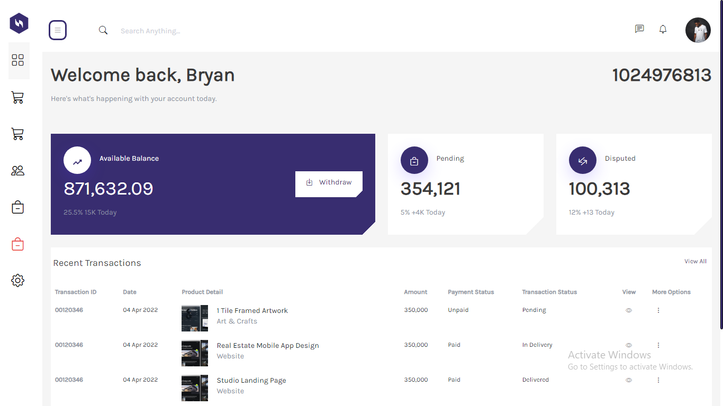Viewport: 723px width, 406px height.
Task: Click the 'Delivered' transaction status cell
Action: tap(536, 380)
